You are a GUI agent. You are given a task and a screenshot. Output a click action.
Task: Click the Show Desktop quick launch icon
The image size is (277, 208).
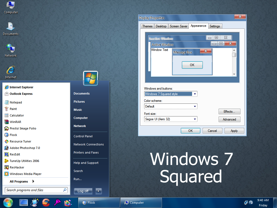(24, 203)
